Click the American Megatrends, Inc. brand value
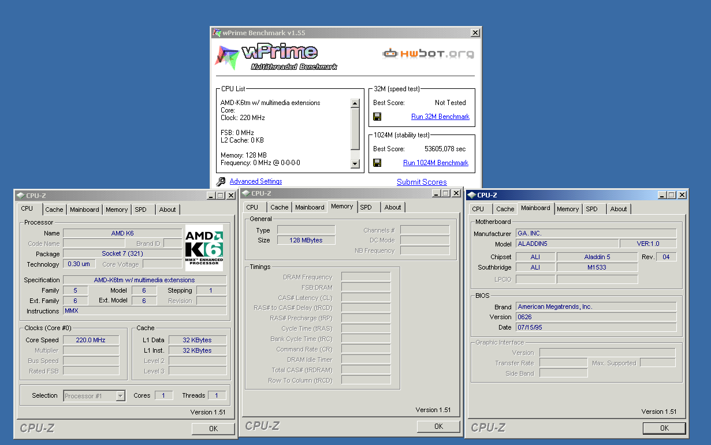 coord(596,306)
